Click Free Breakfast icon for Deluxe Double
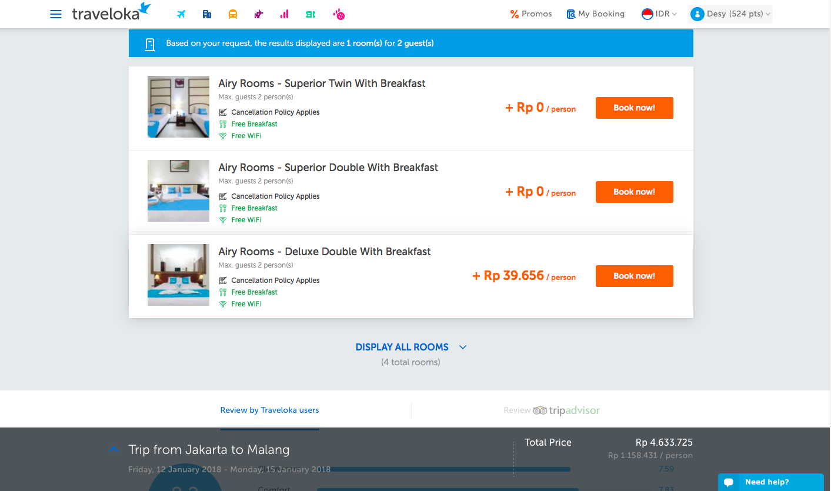831x491 pixels. [223, 292]
